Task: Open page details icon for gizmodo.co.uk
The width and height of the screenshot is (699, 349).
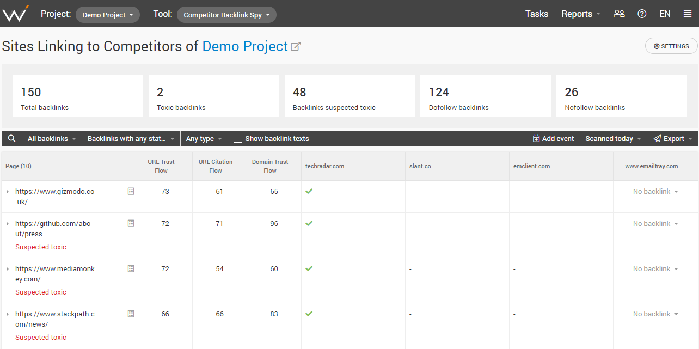Action: point(131,192)
